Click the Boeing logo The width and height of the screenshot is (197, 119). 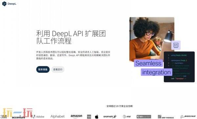point(188,116)
